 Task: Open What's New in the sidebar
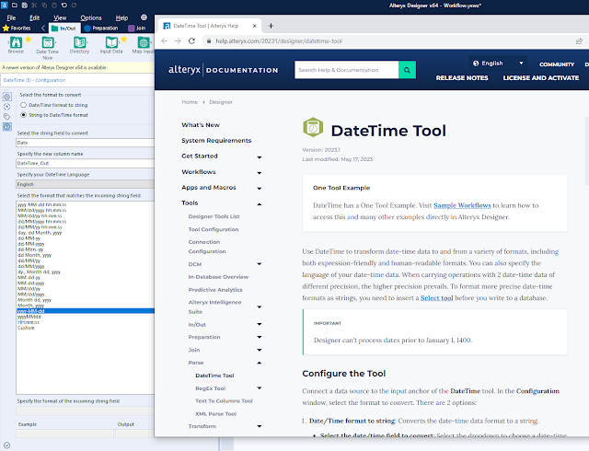(201, 125)
